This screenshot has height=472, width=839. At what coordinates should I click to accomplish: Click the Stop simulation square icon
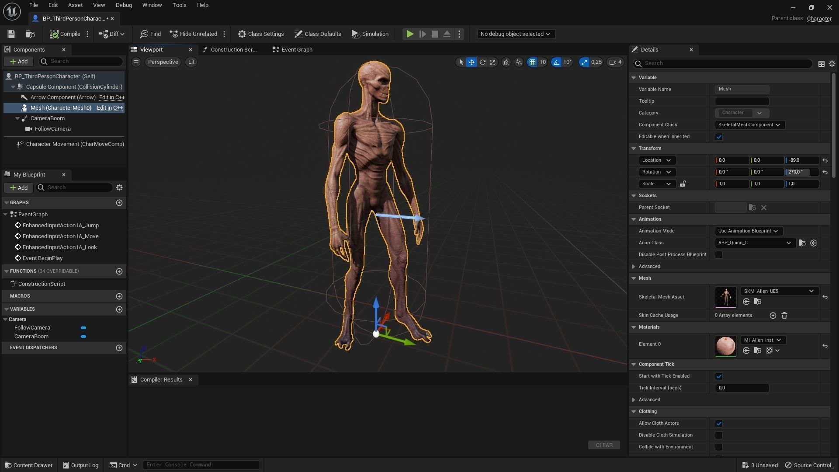point(434,34)
